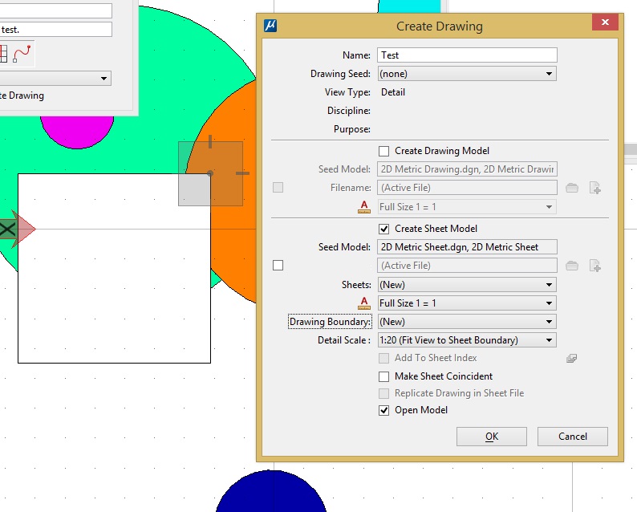Open the dropdown in the left tool panel

pos(55,78)
